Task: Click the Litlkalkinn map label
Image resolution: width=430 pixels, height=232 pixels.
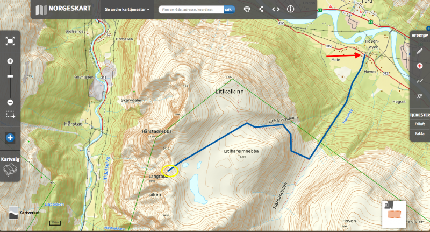Action: 230,92
